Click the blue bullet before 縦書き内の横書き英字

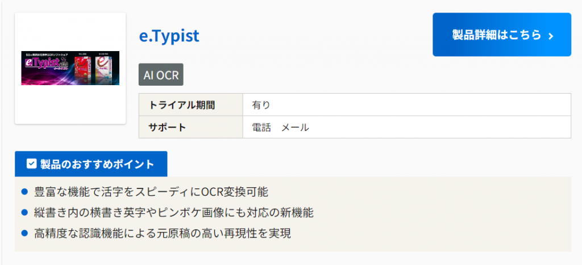24,212
